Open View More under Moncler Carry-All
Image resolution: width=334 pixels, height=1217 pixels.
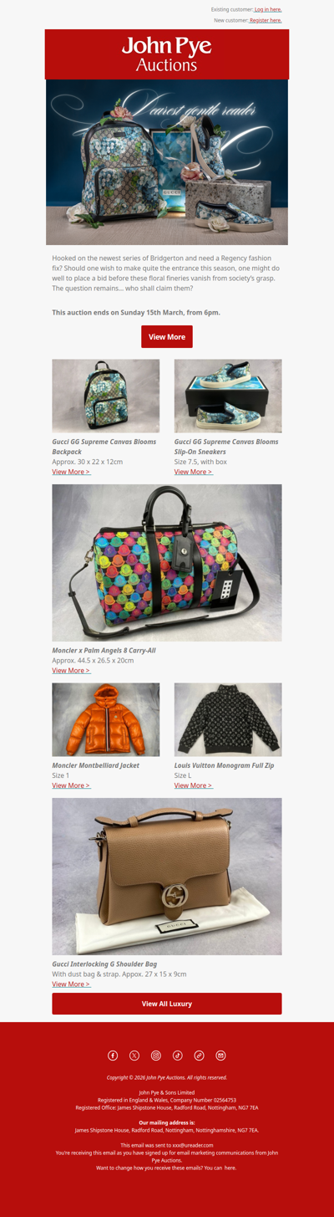71,671
